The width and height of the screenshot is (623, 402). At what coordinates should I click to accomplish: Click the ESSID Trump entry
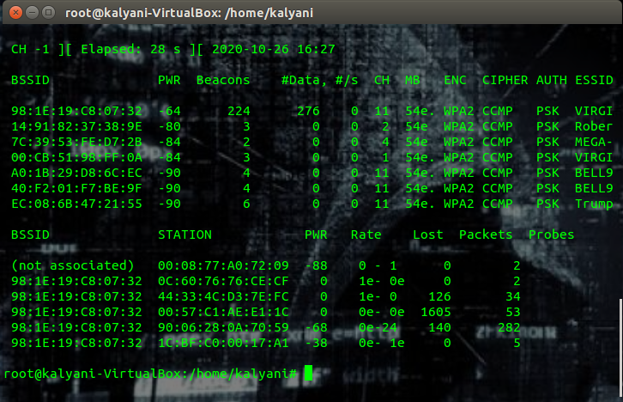pos(594,204)
